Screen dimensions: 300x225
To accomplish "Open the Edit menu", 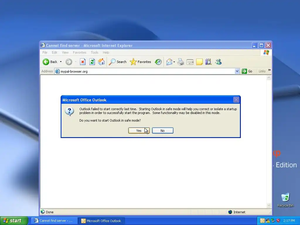I will [x=54, y=52].
